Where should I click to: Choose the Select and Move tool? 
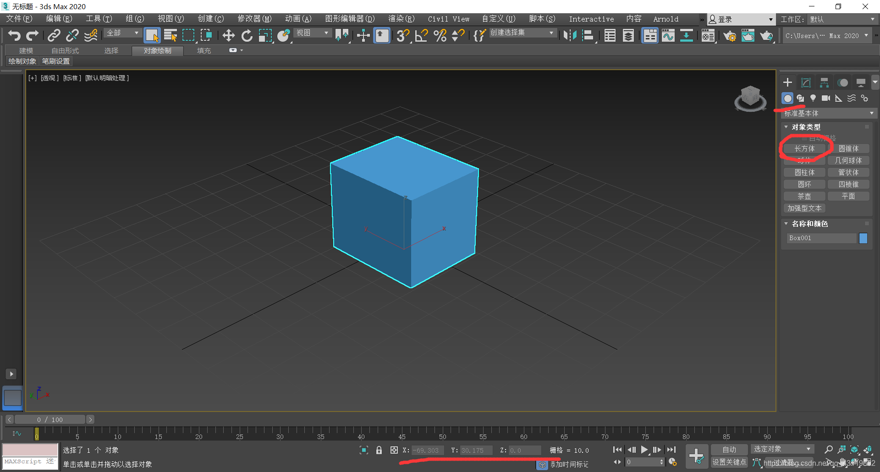[228, 35]
